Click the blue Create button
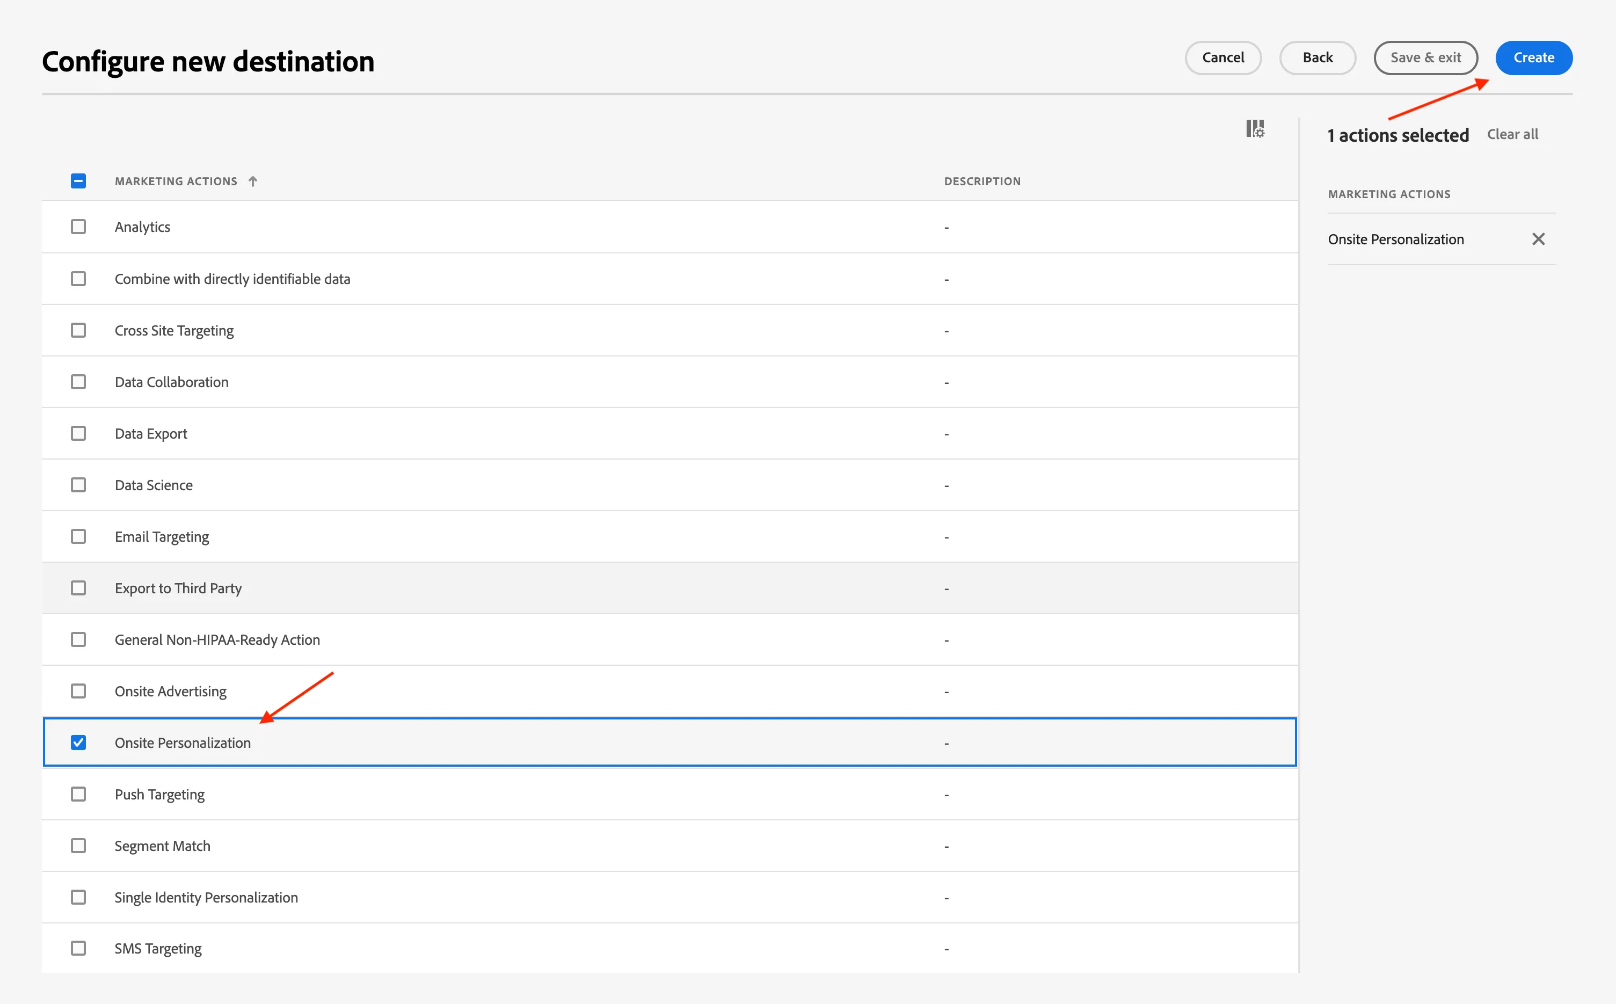The width and height of the screenshot is (1616, 1004). click(x=1534, y=58)
